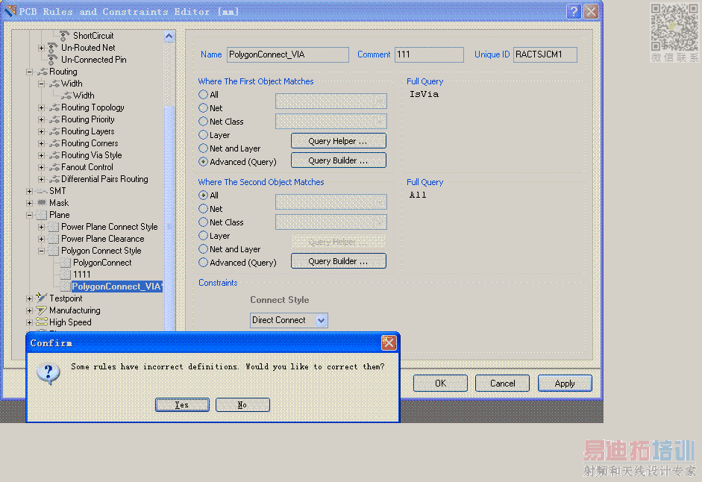
Task: Close the Confirm dialog with X
Action: coord(388,342)
